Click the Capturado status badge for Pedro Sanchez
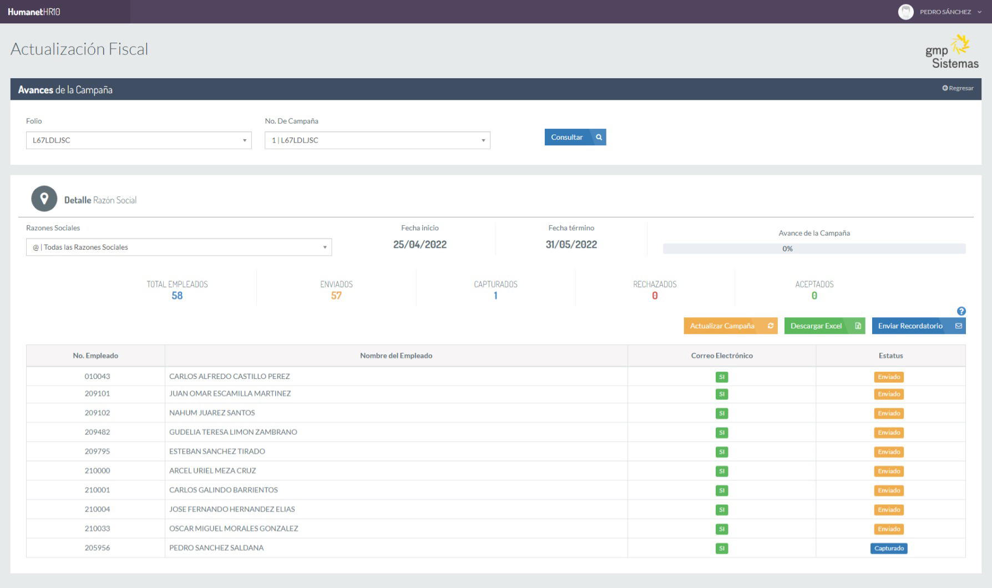This screenshot has width=992, height=588. [889, 548]
